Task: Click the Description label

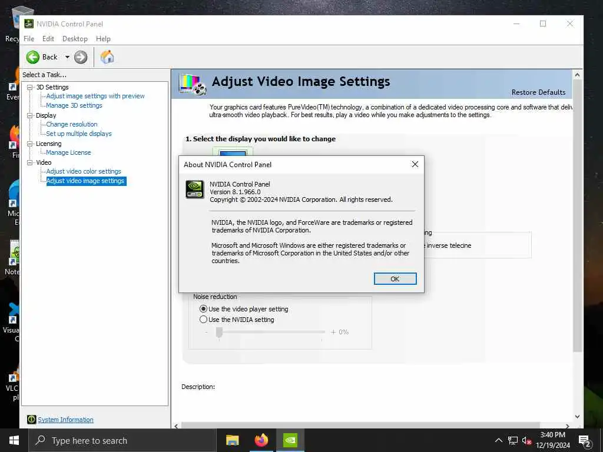Action: click(x=198, y=387)
